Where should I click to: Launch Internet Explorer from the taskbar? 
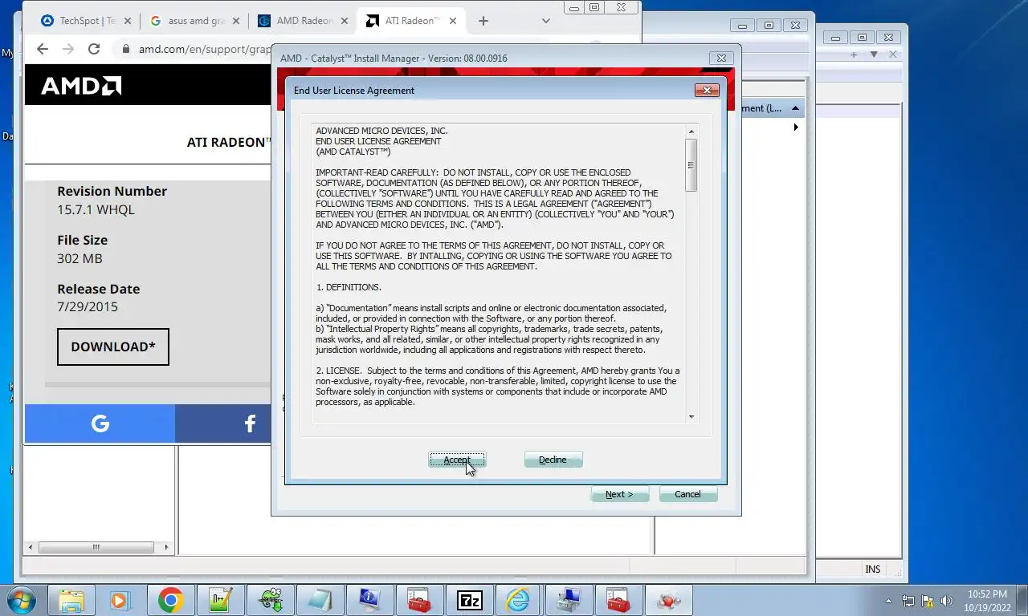click(518, 600)
